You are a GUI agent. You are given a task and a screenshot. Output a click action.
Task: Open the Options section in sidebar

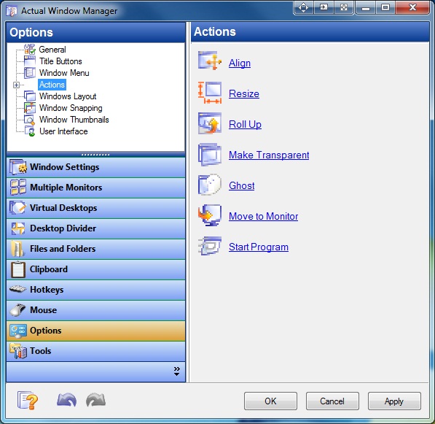(x=95, y=331)
